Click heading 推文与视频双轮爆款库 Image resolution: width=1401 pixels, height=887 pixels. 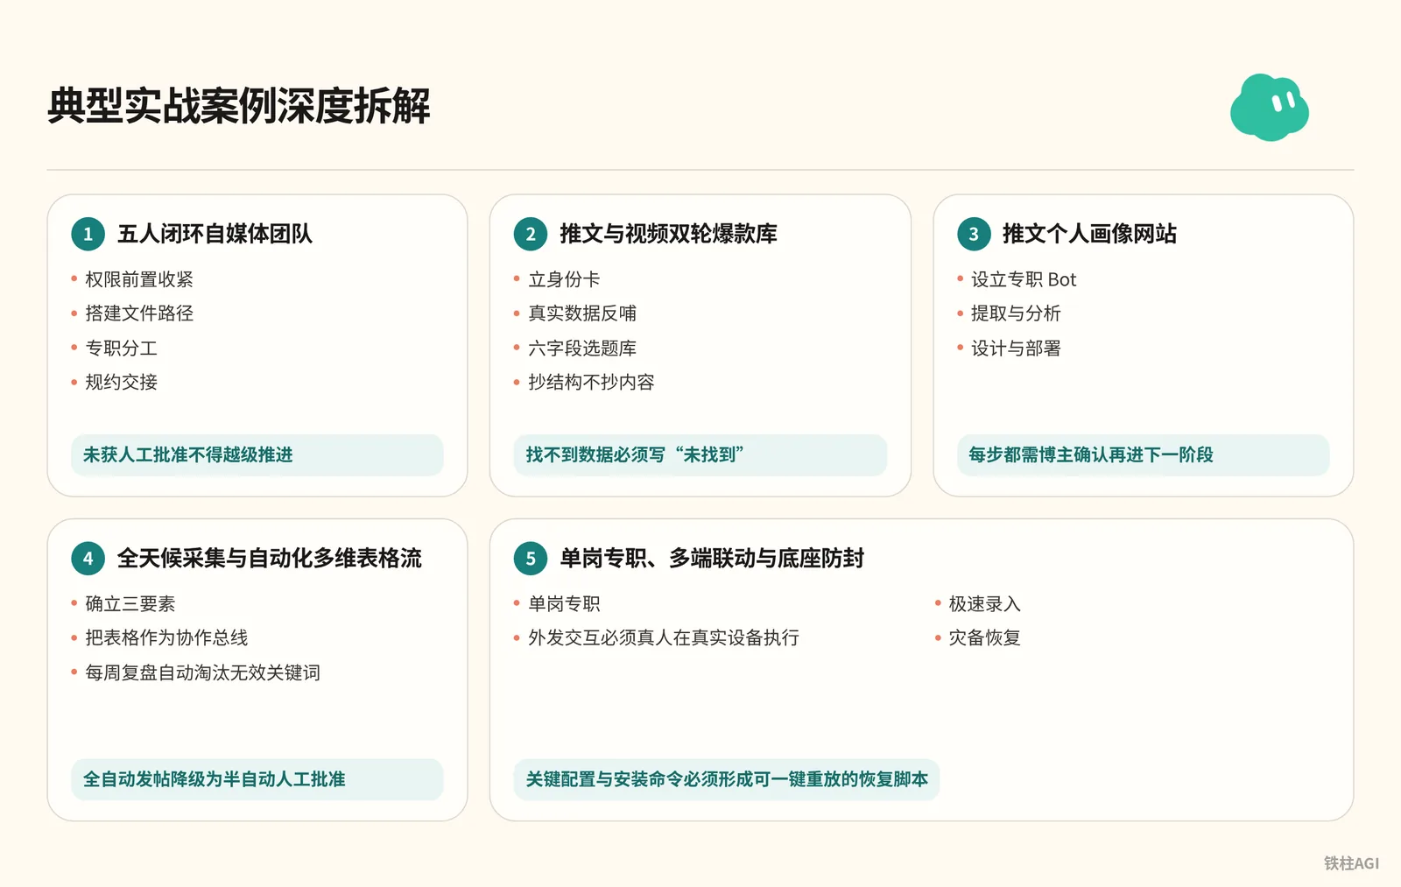668,234
